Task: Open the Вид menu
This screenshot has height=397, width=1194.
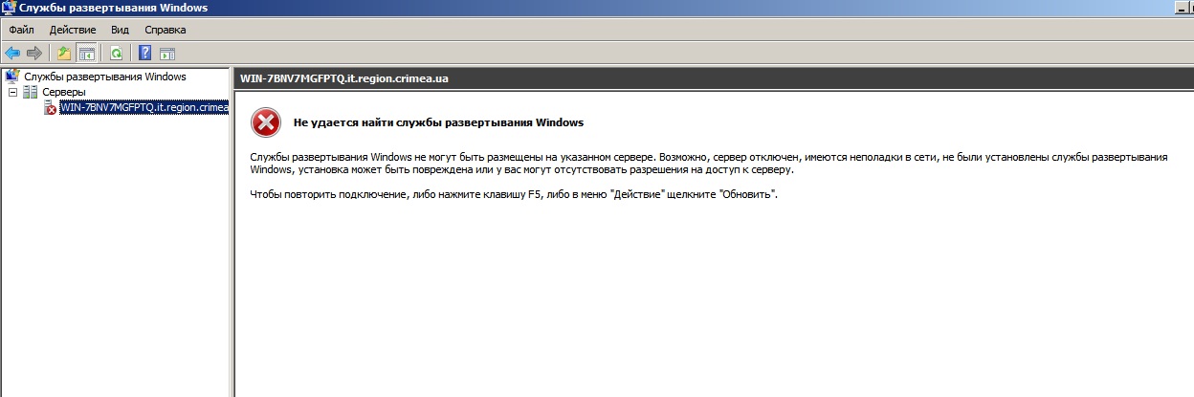Action: click(x=120, y=30)
